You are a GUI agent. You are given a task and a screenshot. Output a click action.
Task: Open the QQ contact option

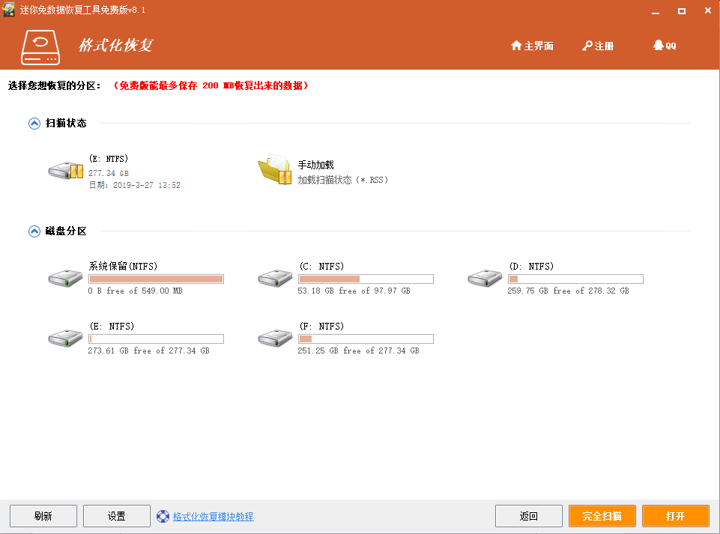pos(665,46)
